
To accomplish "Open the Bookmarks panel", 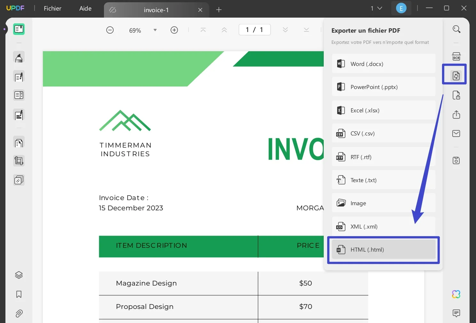I will pos(19,294).
